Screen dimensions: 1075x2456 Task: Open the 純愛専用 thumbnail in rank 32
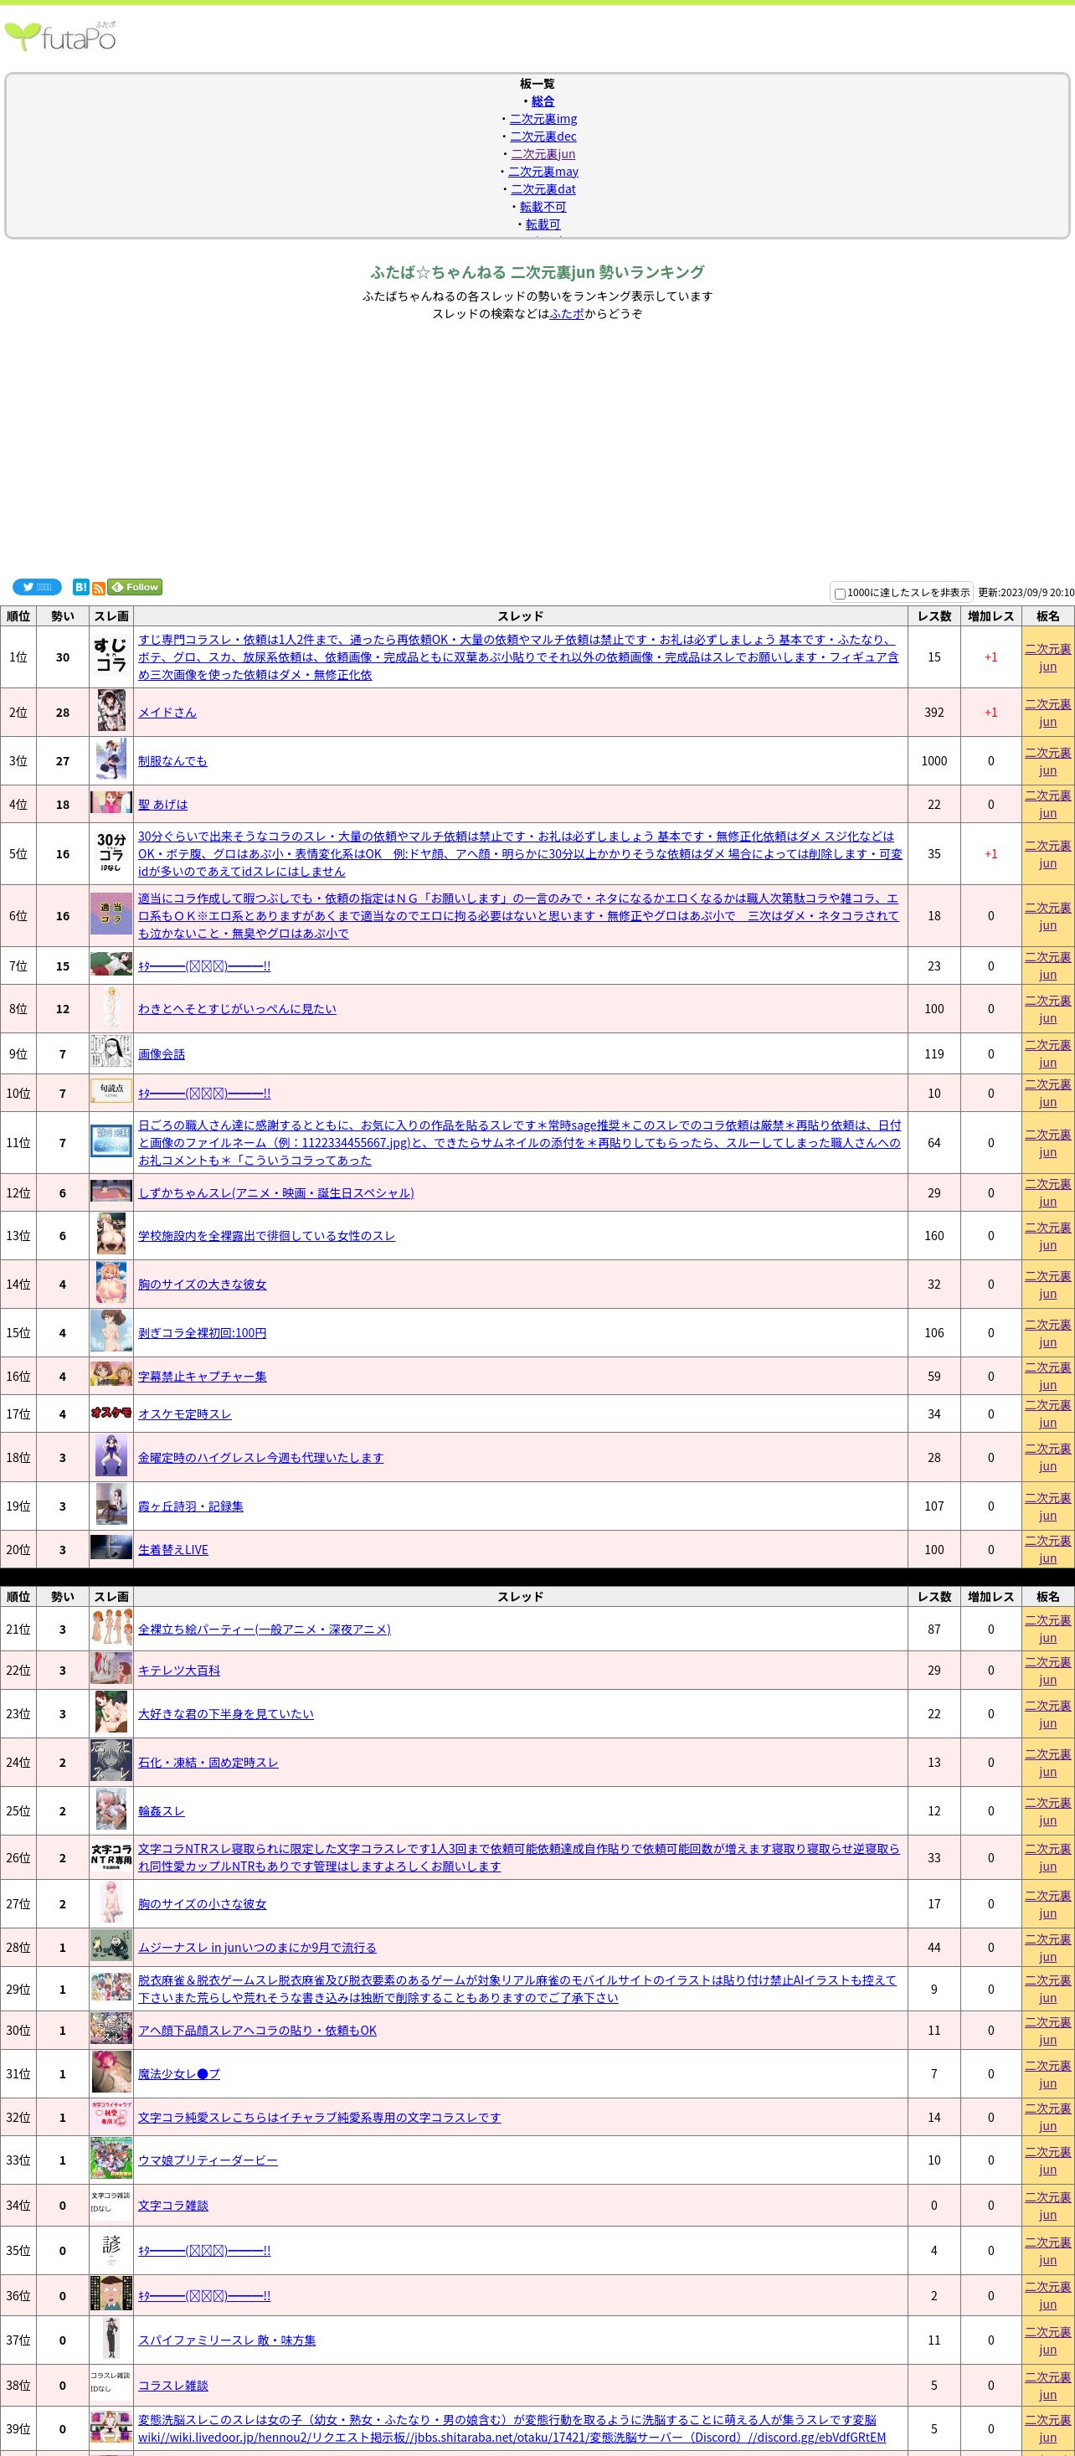111,2117
